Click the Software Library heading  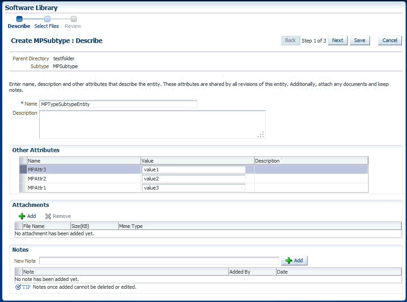pos(31,8)
